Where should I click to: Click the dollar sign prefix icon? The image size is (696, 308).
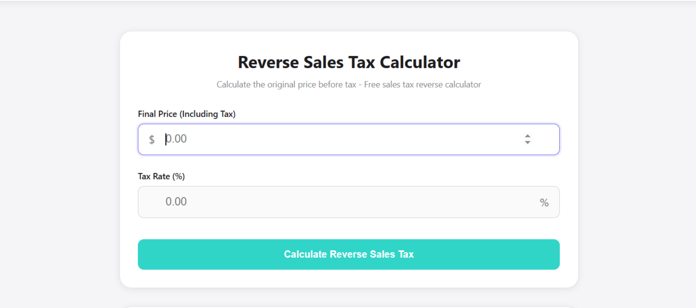tap(151, 139)
